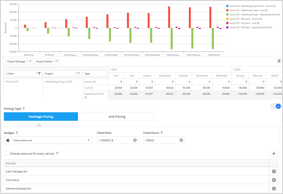
Task: Open the Budget help question mark
Action: click(17, 133)
